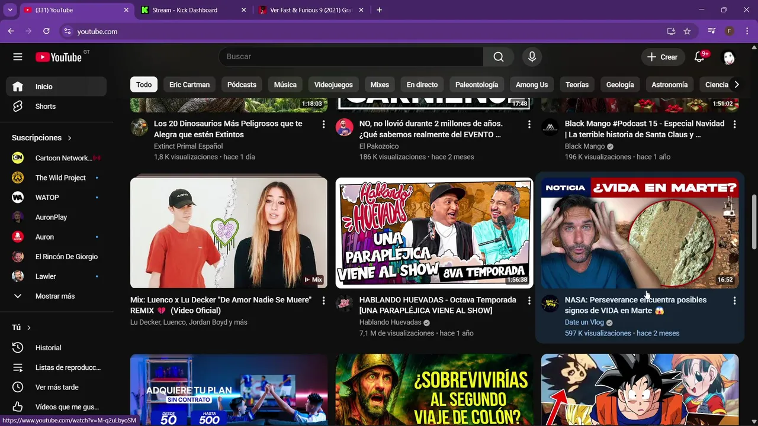Open AuronPlay subscription channel
This screenshot has height=426, width=758.
(56, 217)
